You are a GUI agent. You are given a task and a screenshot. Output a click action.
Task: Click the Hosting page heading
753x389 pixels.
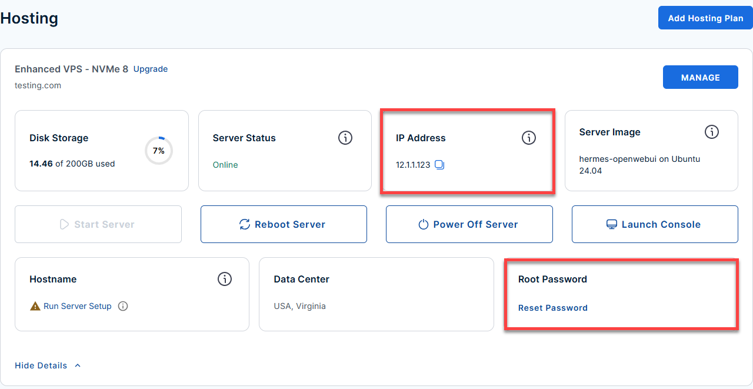pyautogui.click(x=29, y=18)
